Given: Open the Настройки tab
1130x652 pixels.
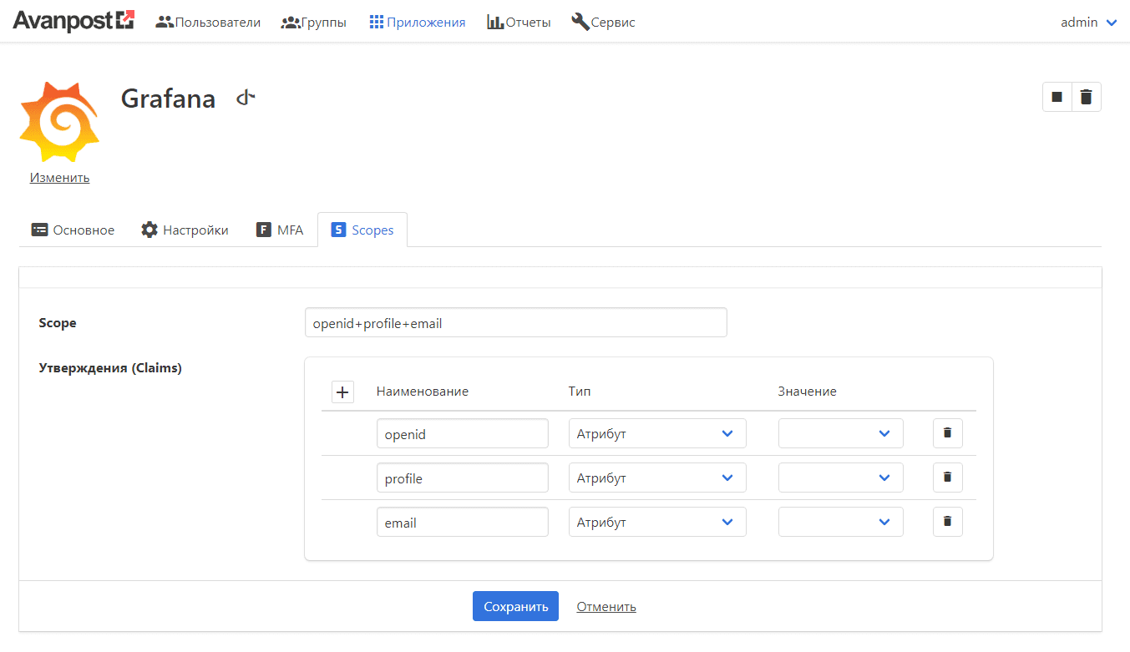Looking at the screenshot, I should (x=185, y=230).
